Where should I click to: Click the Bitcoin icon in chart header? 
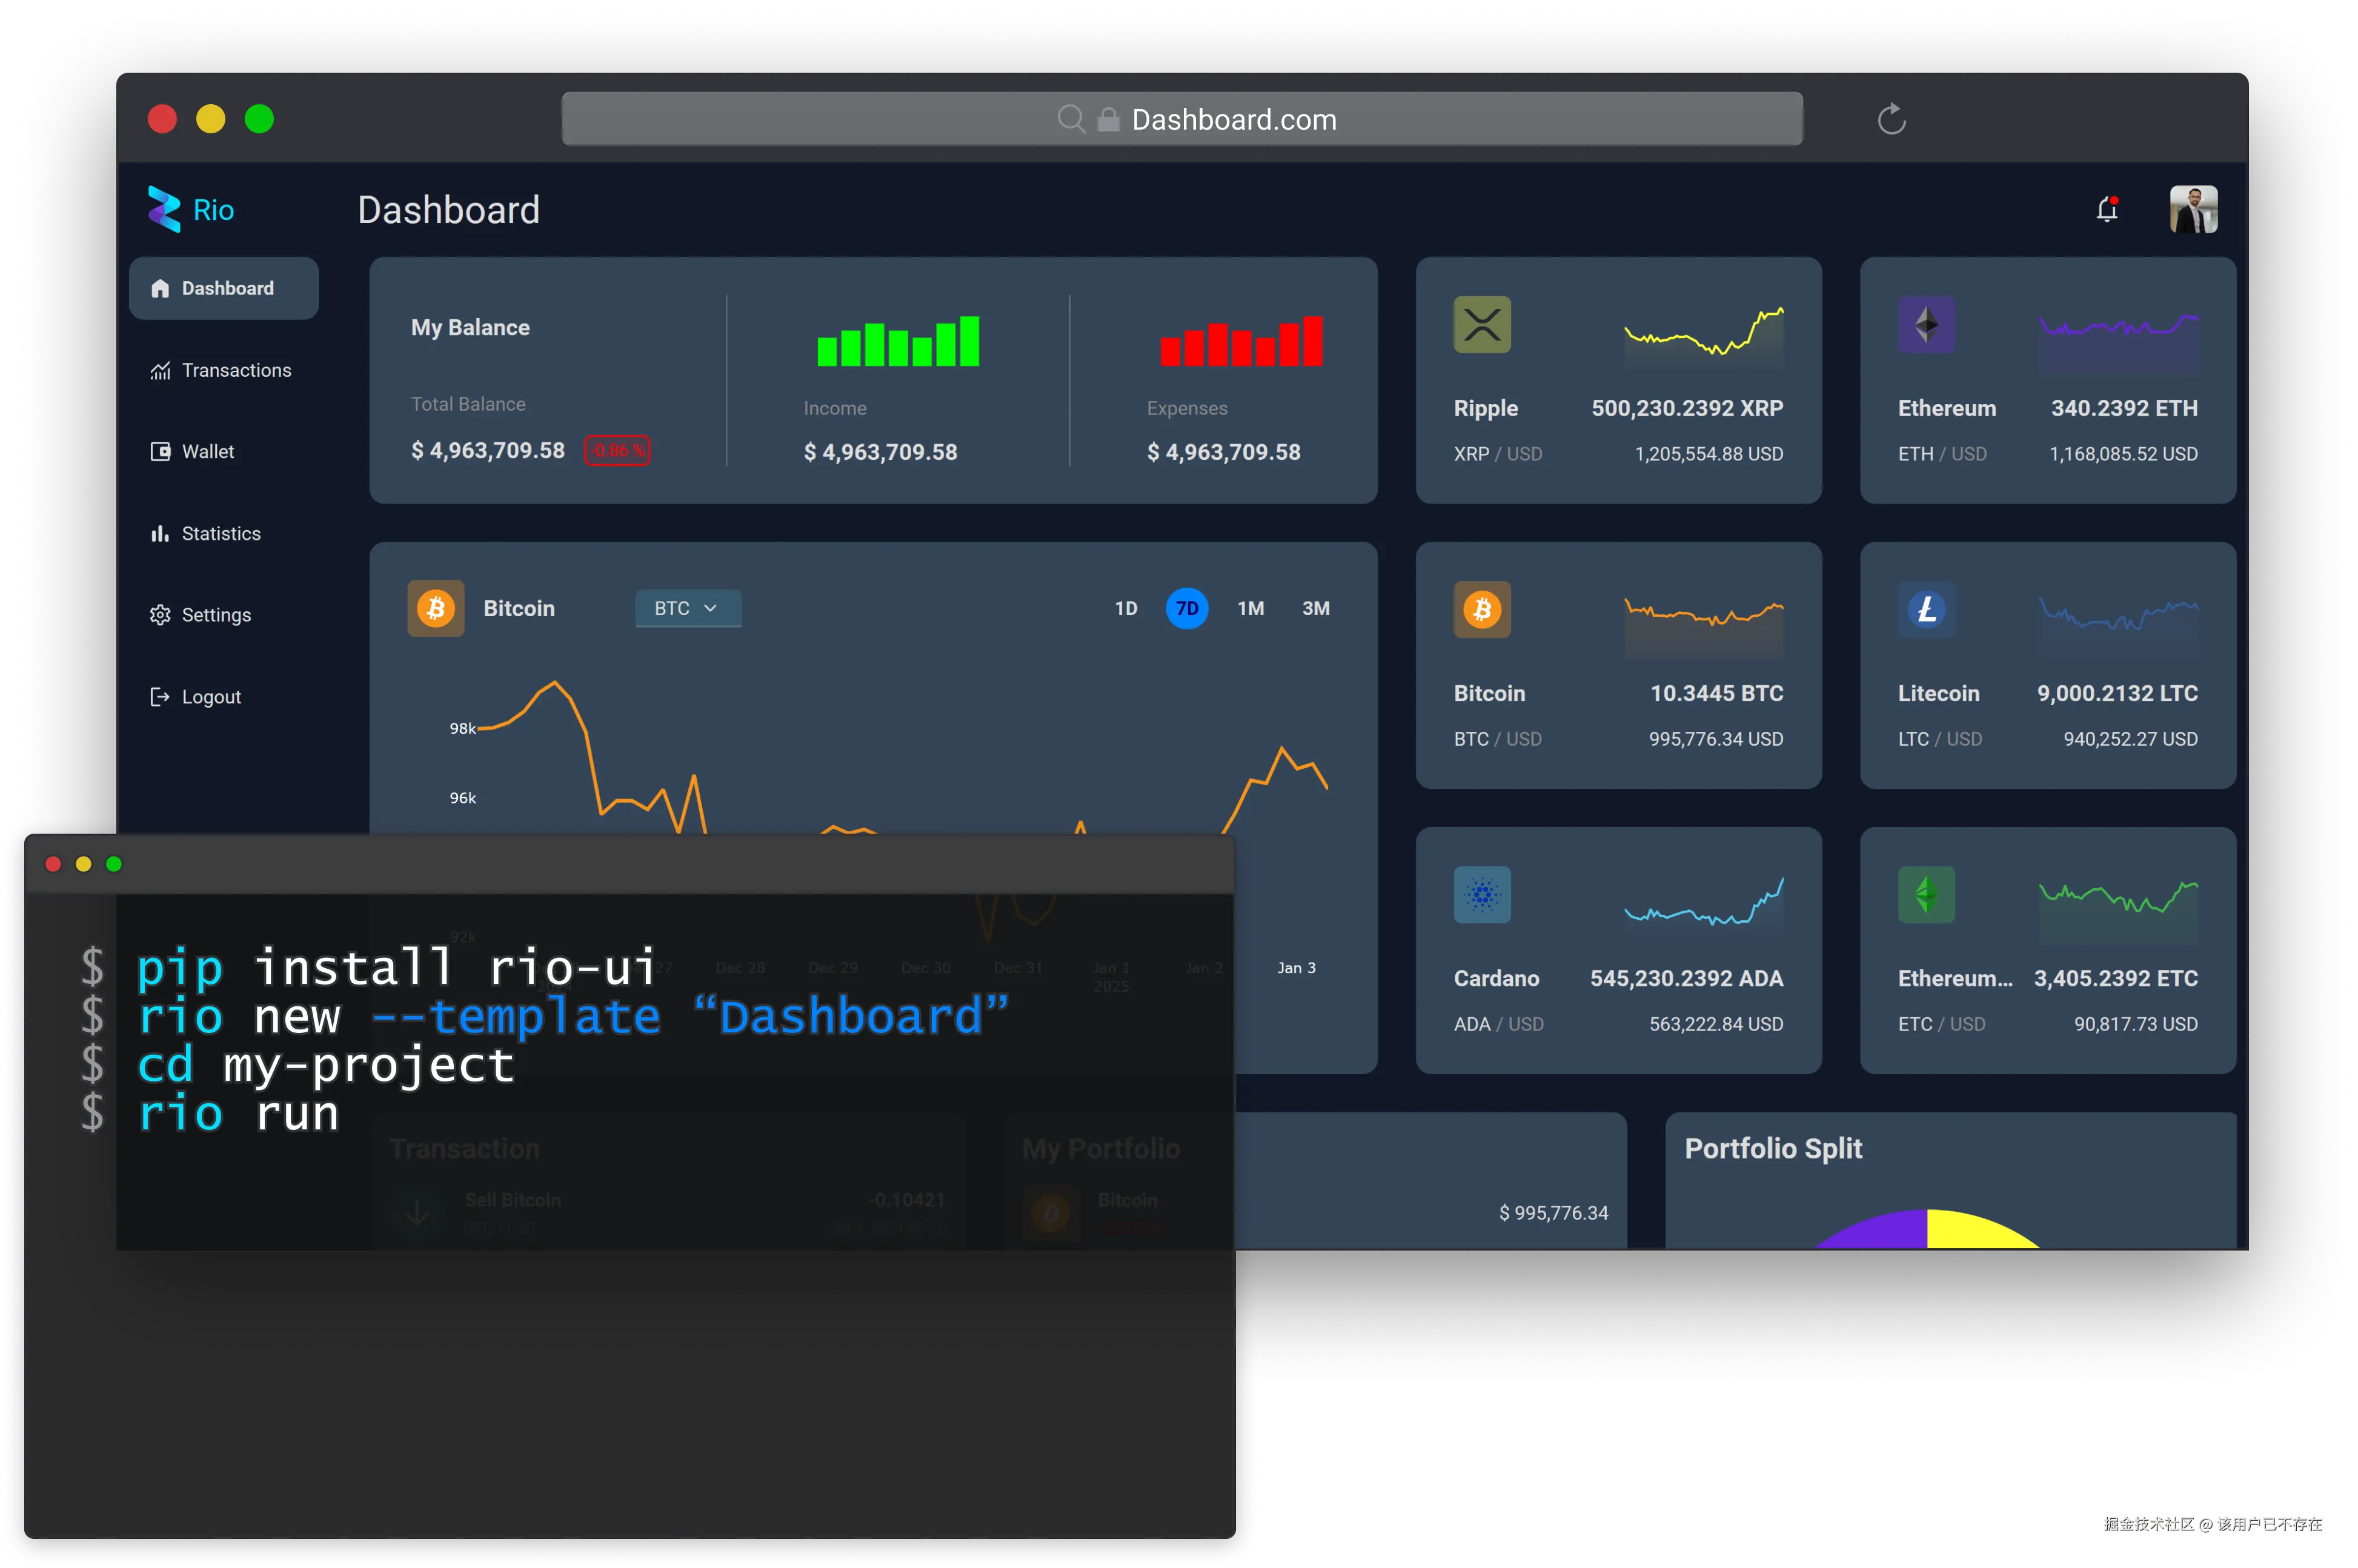(436, 608)
